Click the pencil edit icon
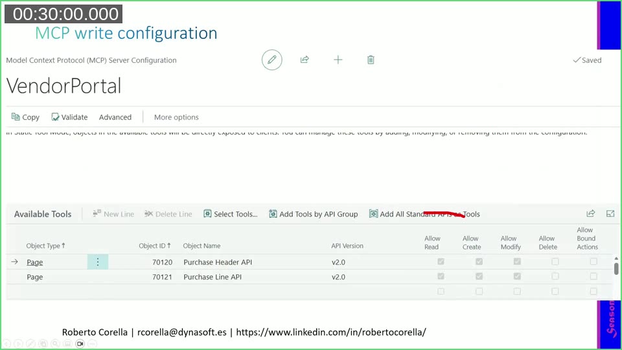The image size is (622, 350). pos(271,60)
